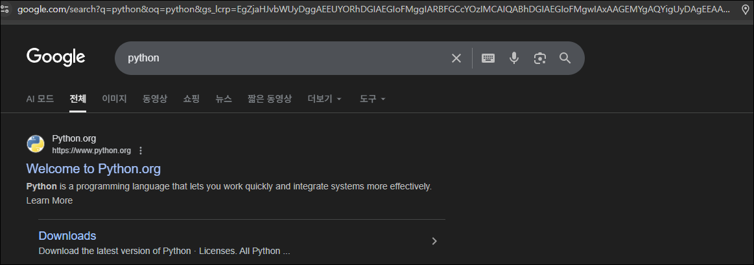
Task: Click the Learn More text in snippet
Action: point(49,201)
